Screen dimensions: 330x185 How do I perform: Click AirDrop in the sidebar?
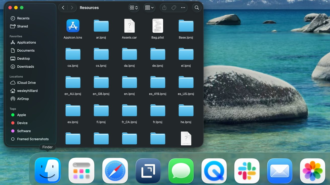tap(23, 99)
